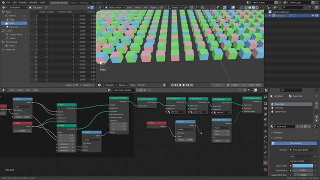
Task: Open the Window menu
Action: [x=33, y=2]
